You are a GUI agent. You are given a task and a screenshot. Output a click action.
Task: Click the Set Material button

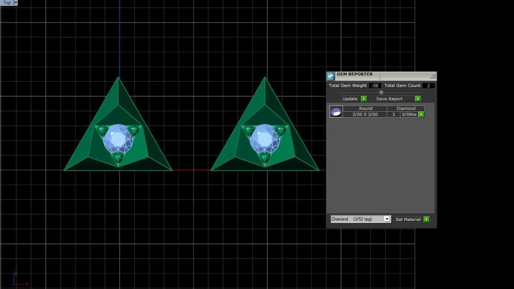pyautogui.click(x=408, y=219)
